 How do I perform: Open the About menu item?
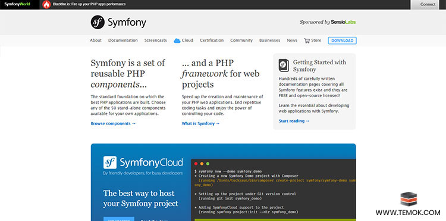coord(96,41)
